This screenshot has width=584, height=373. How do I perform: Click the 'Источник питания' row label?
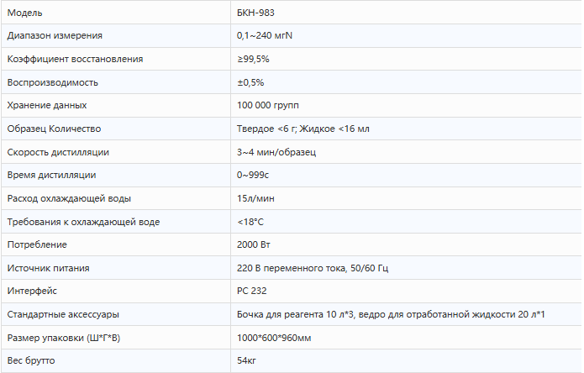click(48, 268)
